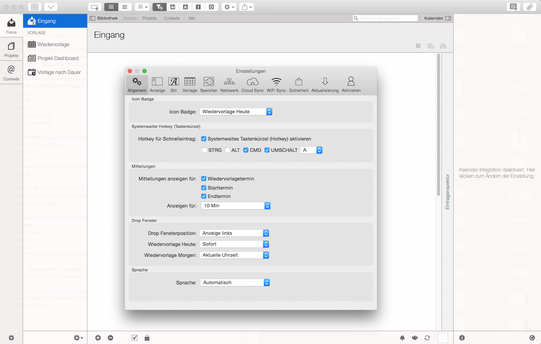
Task: Click the checkmark icon in bottom bar
Action: point(134,338)
